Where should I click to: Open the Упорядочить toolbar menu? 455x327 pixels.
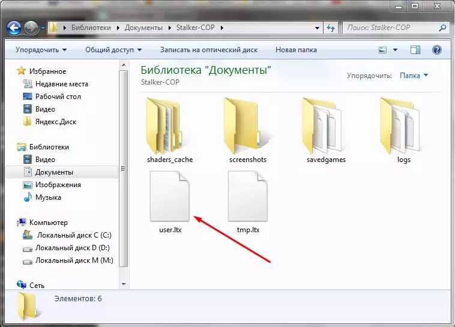41,50
